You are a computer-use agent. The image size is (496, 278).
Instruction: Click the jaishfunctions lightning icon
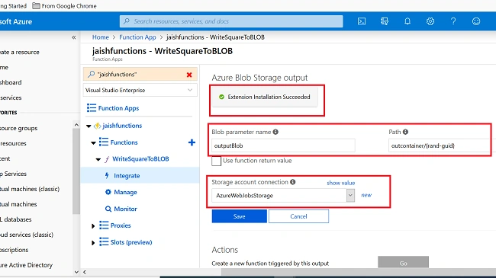(x=98, y=126)
